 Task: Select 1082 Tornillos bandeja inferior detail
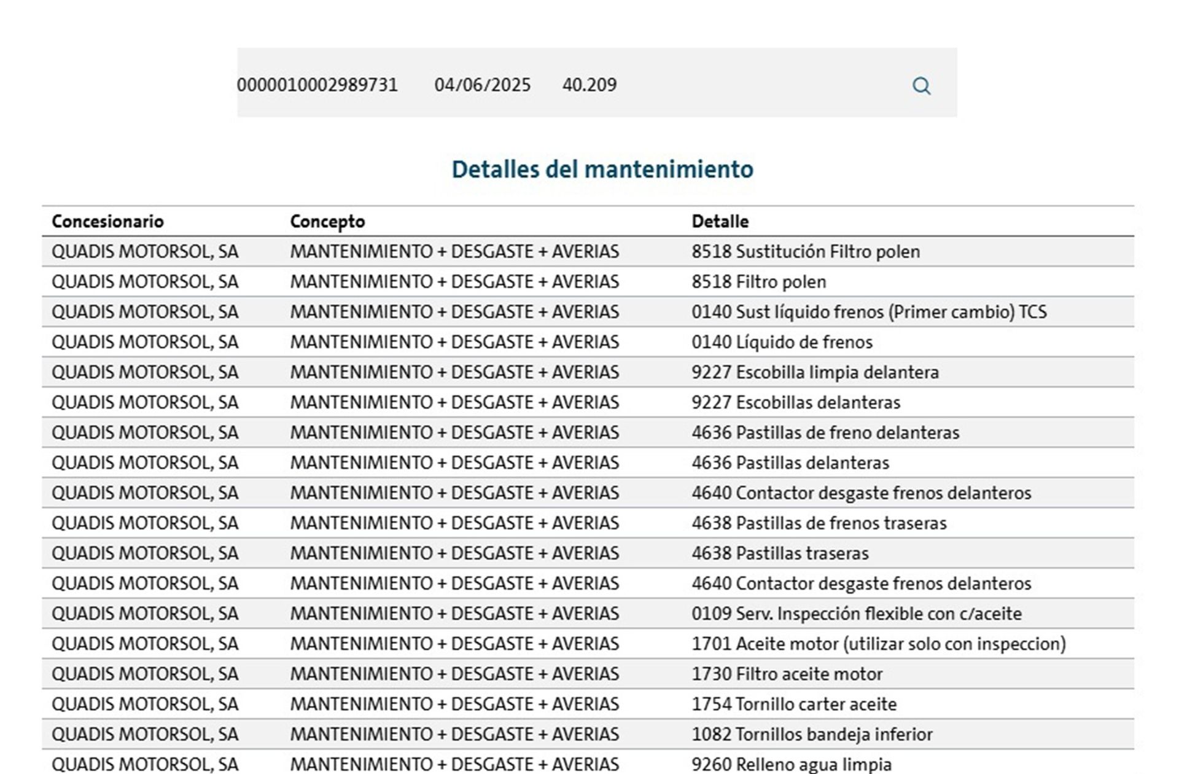point(812,734)
